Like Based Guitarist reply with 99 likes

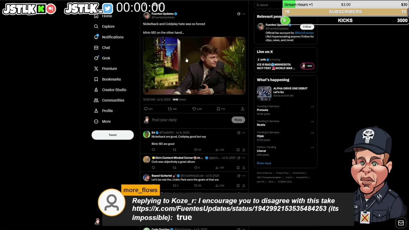pyautogui.click(x=196, y=186)
